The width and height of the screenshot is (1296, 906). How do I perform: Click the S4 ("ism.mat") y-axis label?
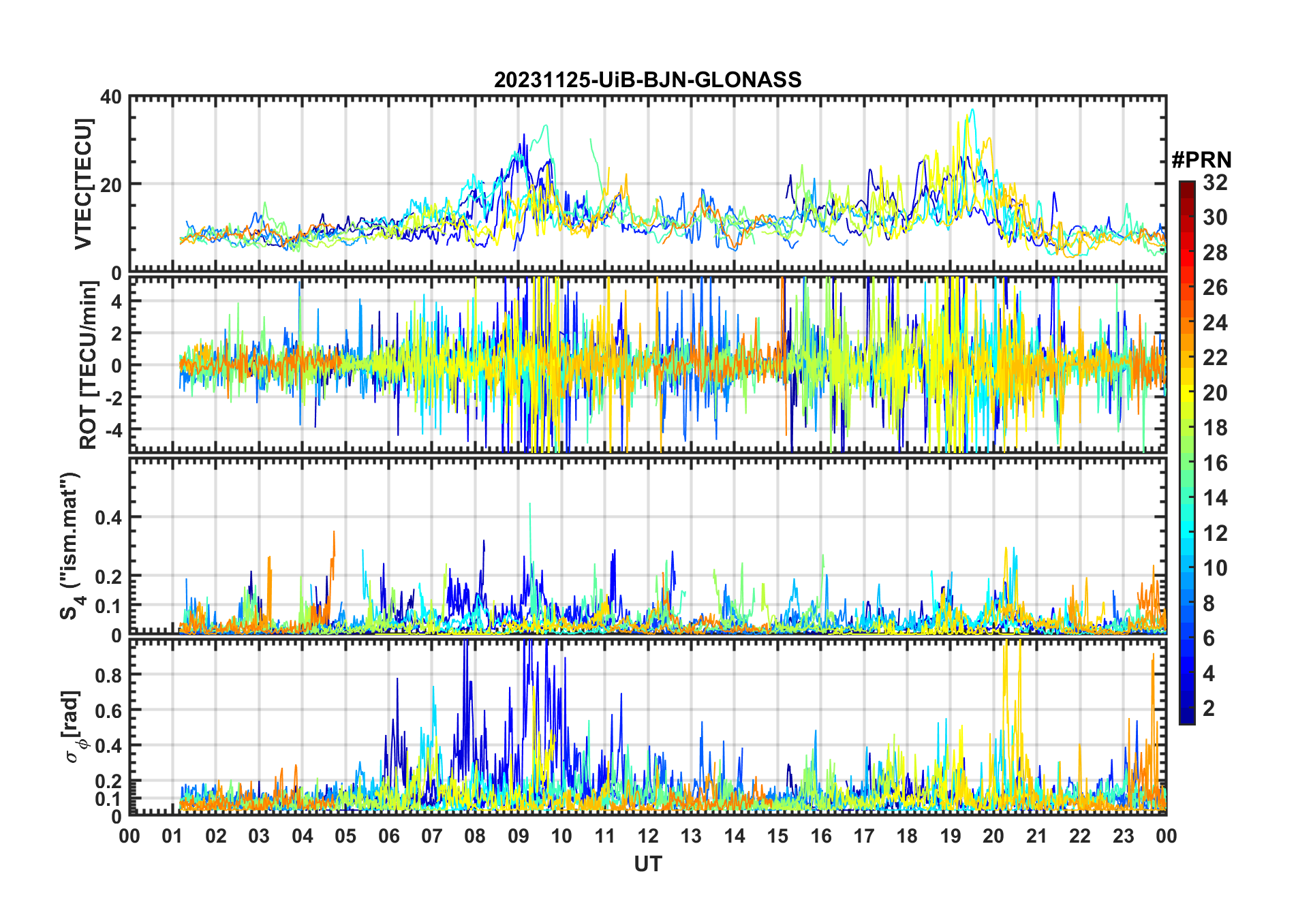70,546
